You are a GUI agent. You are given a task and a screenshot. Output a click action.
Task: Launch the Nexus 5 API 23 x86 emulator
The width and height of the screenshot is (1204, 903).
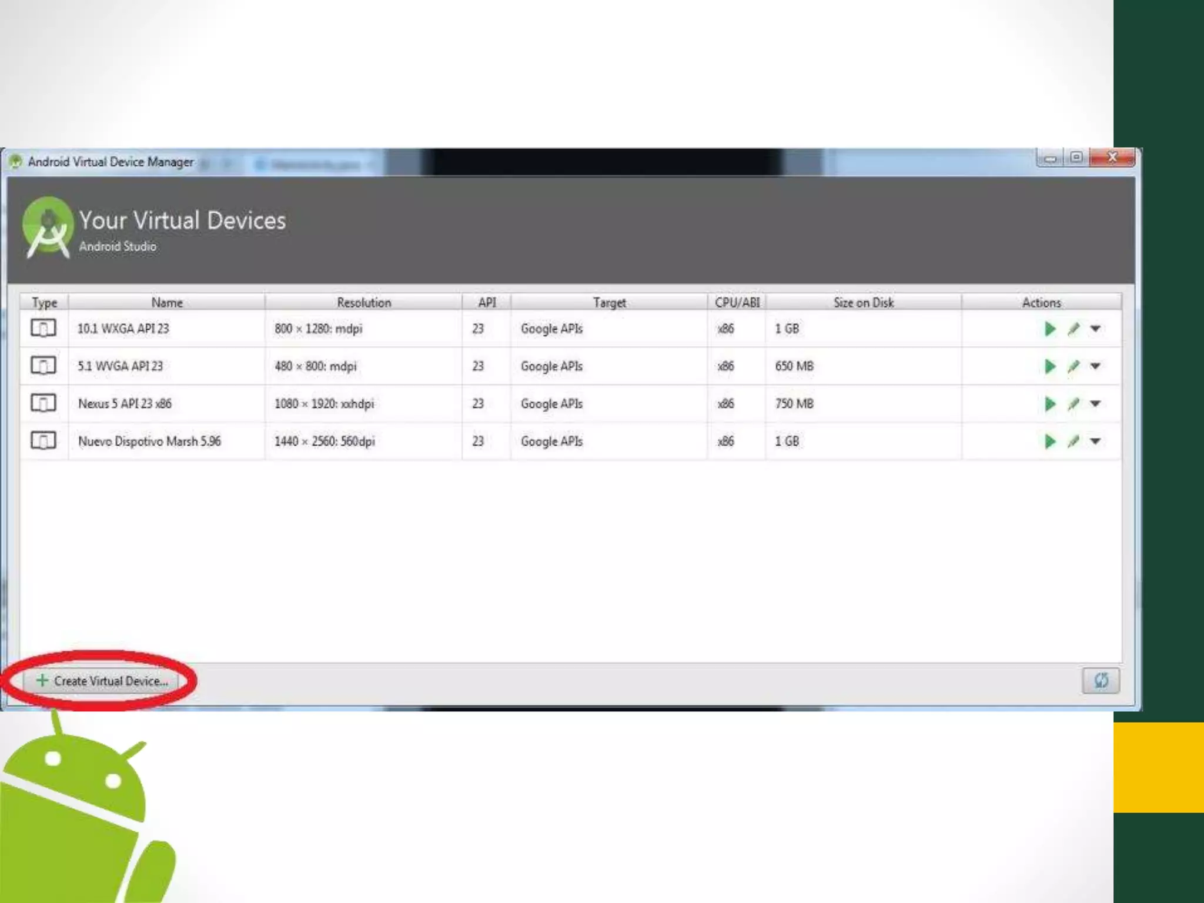tap(1049, 404)
